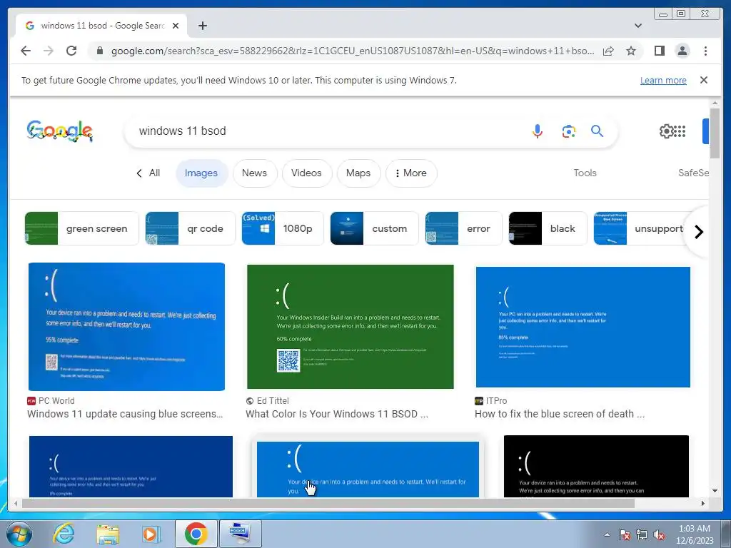Open Chrome's three-dot menu
This screenshot has height=548, width=731.
pos(705,51)
